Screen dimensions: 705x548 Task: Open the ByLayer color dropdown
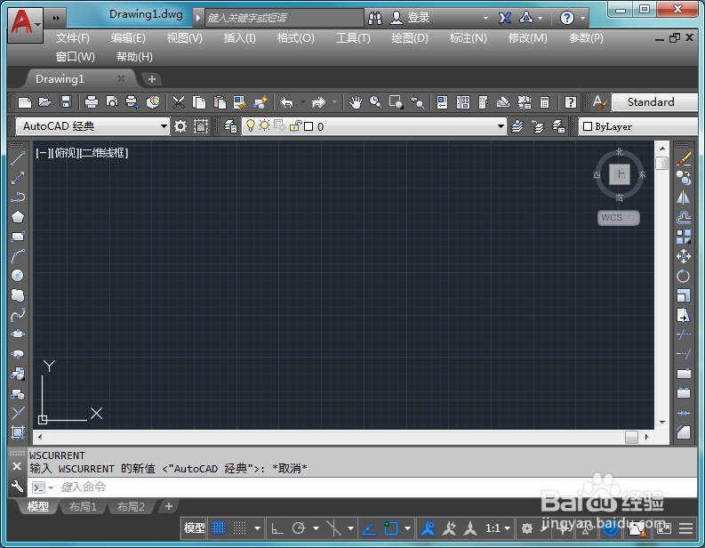[622, 126]
